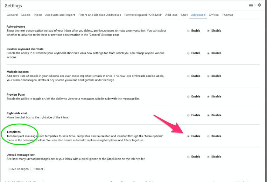Disable Auto-advance
This screenshot has width=267, height=182.
pos(208,31)
